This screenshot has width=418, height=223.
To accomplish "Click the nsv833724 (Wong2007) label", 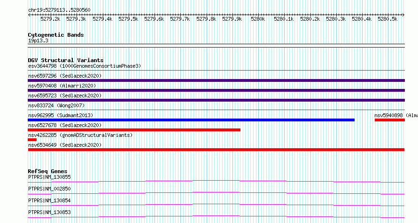I will point(56,105).
